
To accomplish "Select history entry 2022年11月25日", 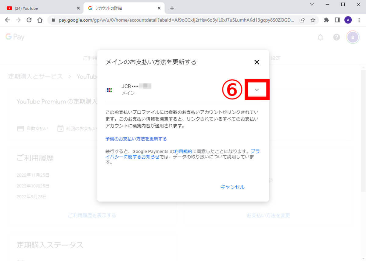I will click(33, 175).
